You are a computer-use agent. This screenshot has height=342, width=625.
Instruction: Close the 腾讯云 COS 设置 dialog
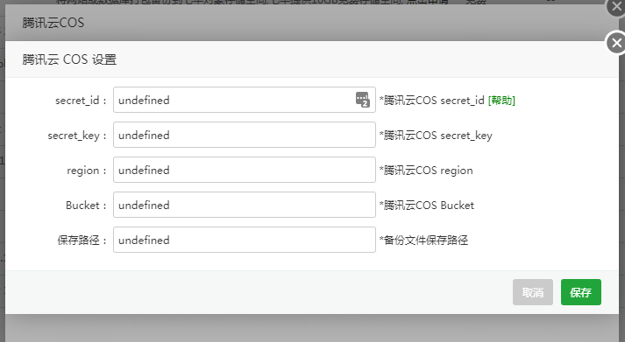point(616,43)
